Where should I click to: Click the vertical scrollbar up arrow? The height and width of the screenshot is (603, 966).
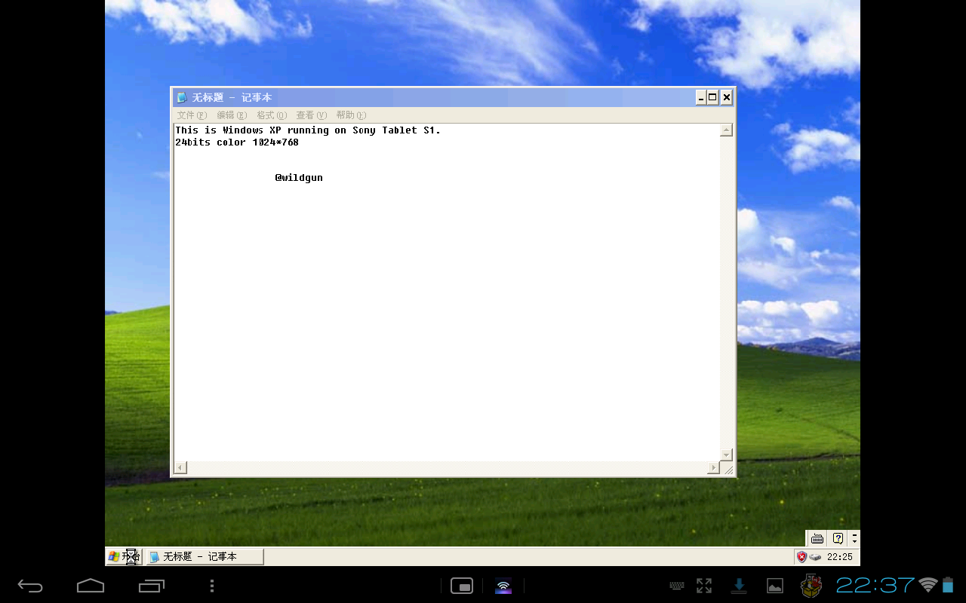click(x=726, y=130)
